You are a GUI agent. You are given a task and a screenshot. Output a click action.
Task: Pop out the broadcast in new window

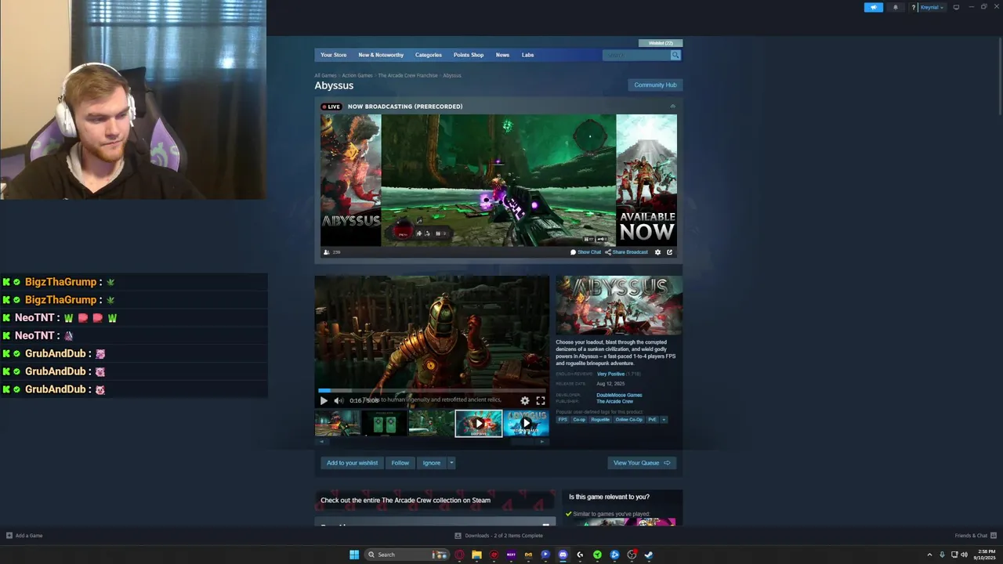click(669, 252)
